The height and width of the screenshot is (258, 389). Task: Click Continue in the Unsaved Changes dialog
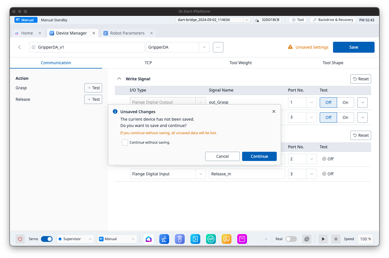[259, 156]
